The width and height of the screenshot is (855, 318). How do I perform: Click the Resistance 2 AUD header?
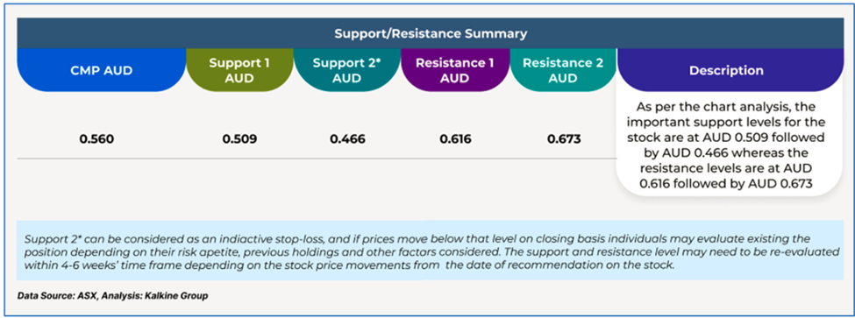563,71
